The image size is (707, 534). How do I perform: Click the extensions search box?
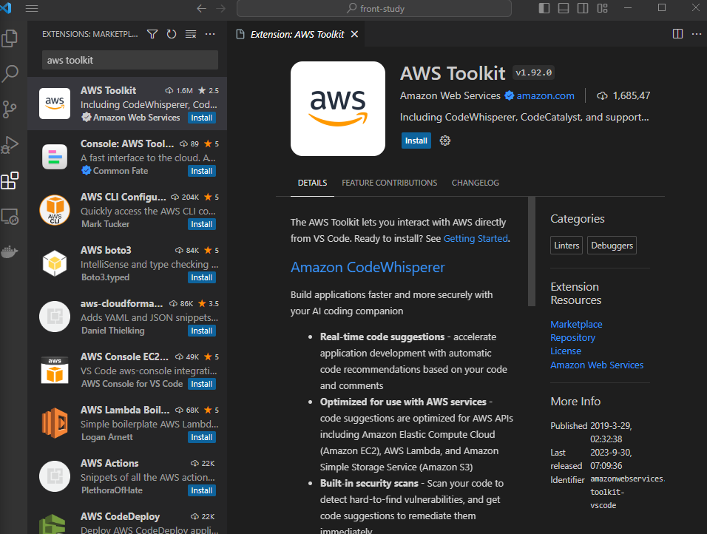pos(130,60)
